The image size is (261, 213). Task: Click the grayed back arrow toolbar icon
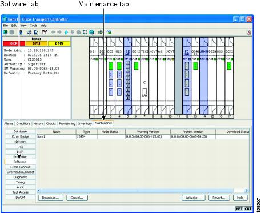click(54, 32)
